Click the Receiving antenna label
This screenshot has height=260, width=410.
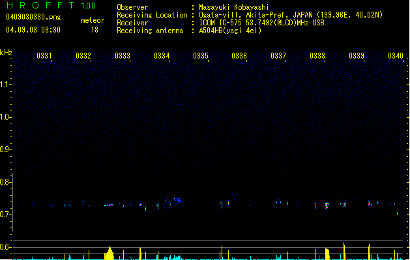click(x=150, y=31)
